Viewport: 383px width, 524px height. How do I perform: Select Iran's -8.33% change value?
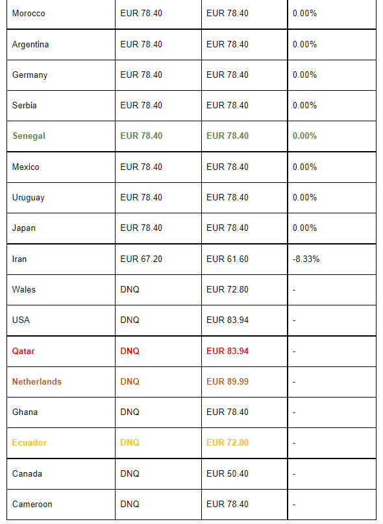(x=306, y=259)
